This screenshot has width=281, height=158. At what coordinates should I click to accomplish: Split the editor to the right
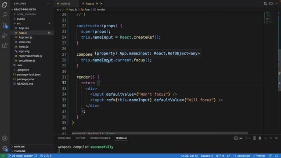click(271, 4)
